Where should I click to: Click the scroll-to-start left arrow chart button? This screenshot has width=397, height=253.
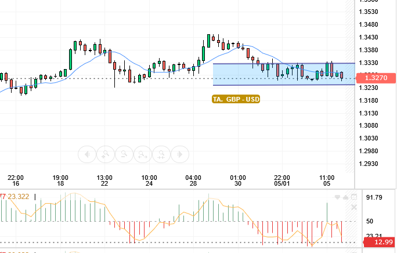87,154
